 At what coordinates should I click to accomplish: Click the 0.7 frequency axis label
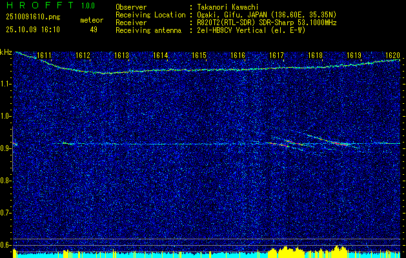[5, 213]
